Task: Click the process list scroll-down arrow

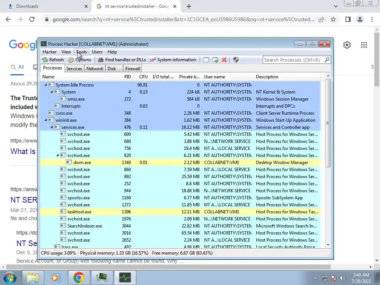Action: (x=328, y=245)
